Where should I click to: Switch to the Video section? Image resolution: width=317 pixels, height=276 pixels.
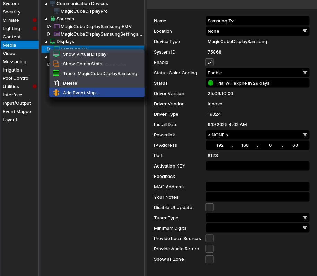tap(20, 53)
